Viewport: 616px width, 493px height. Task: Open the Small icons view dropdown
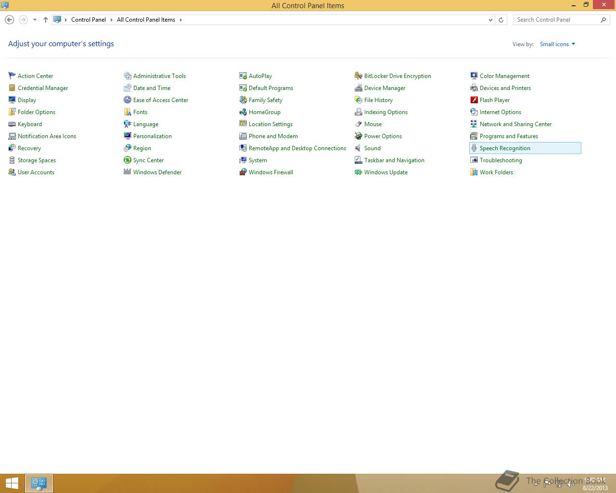pos(557,44)
